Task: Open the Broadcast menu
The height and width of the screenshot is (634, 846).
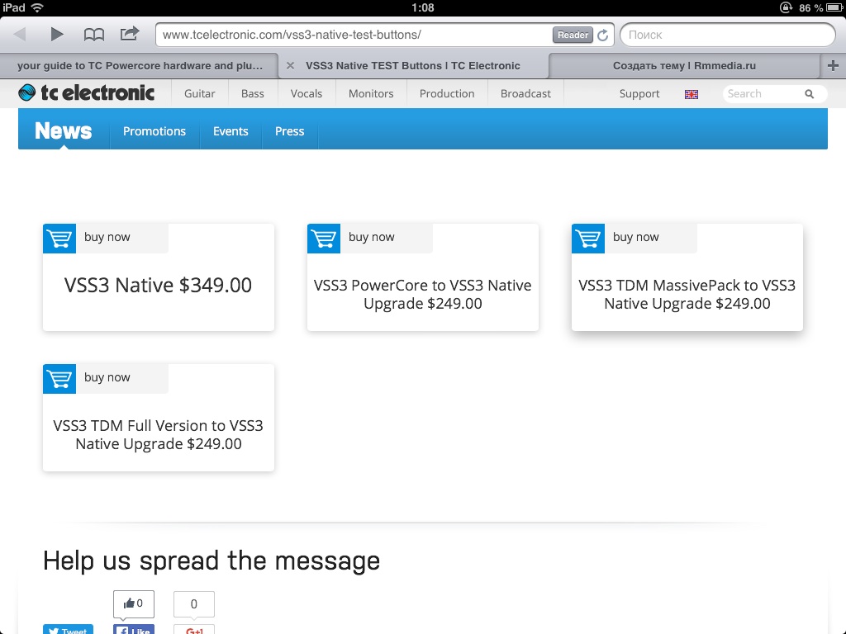Action: pyautogui.click(x=526, y=94)
